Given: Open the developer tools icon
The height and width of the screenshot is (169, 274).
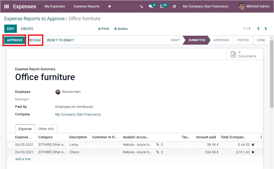Looking at the screenshot, I should [174, 6].
